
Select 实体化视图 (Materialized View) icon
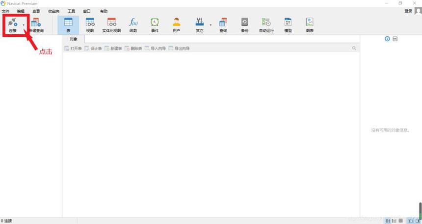coord(111,25)
